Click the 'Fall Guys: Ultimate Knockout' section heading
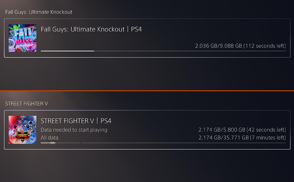This screenshot has height=182, width=294. click(39, 12)
